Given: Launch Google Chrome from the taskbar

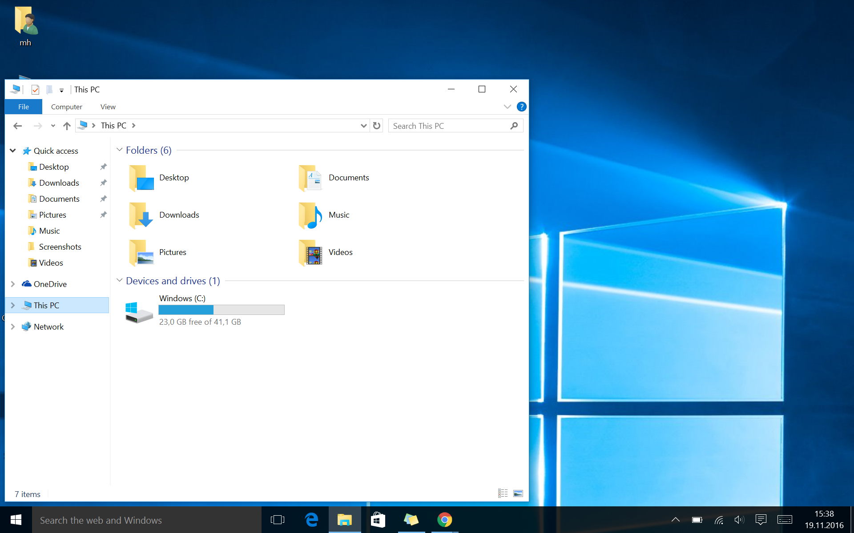Looking at the screenshot, I should [444, 520].
